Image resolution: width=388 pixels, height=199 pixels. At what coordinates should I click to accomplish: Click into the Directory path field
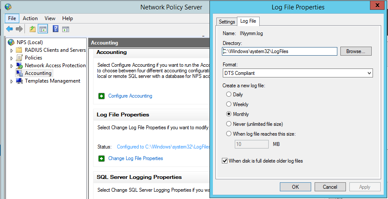(279, 51)
